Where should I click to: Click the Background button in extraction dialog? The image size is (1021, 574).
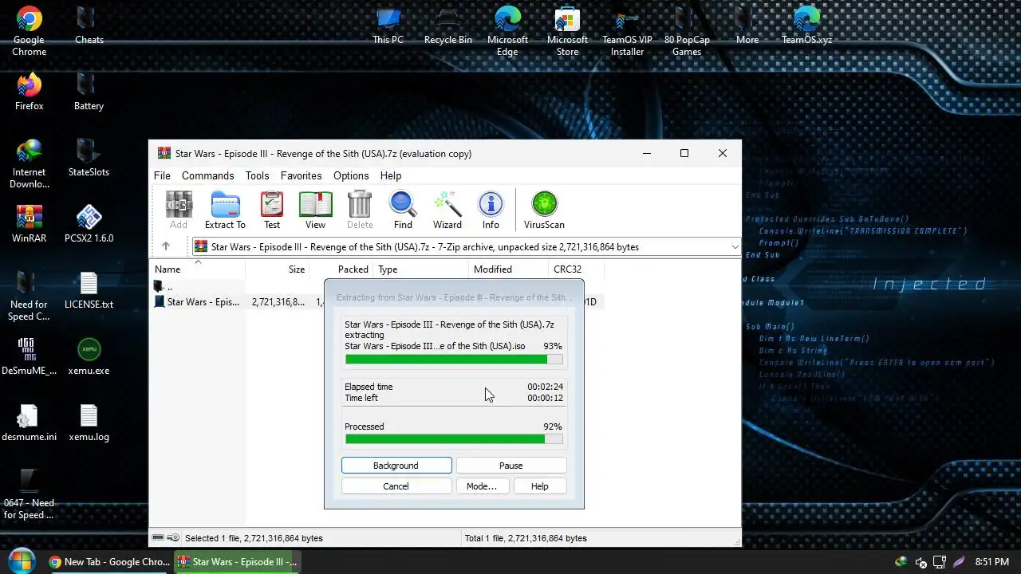[x=396, y=466]
